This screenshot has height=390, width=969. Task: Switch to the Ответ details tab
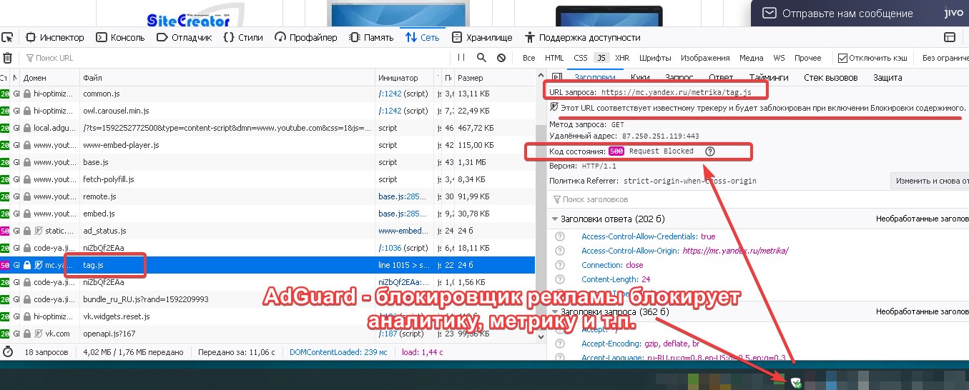click(x=721, y=77)
